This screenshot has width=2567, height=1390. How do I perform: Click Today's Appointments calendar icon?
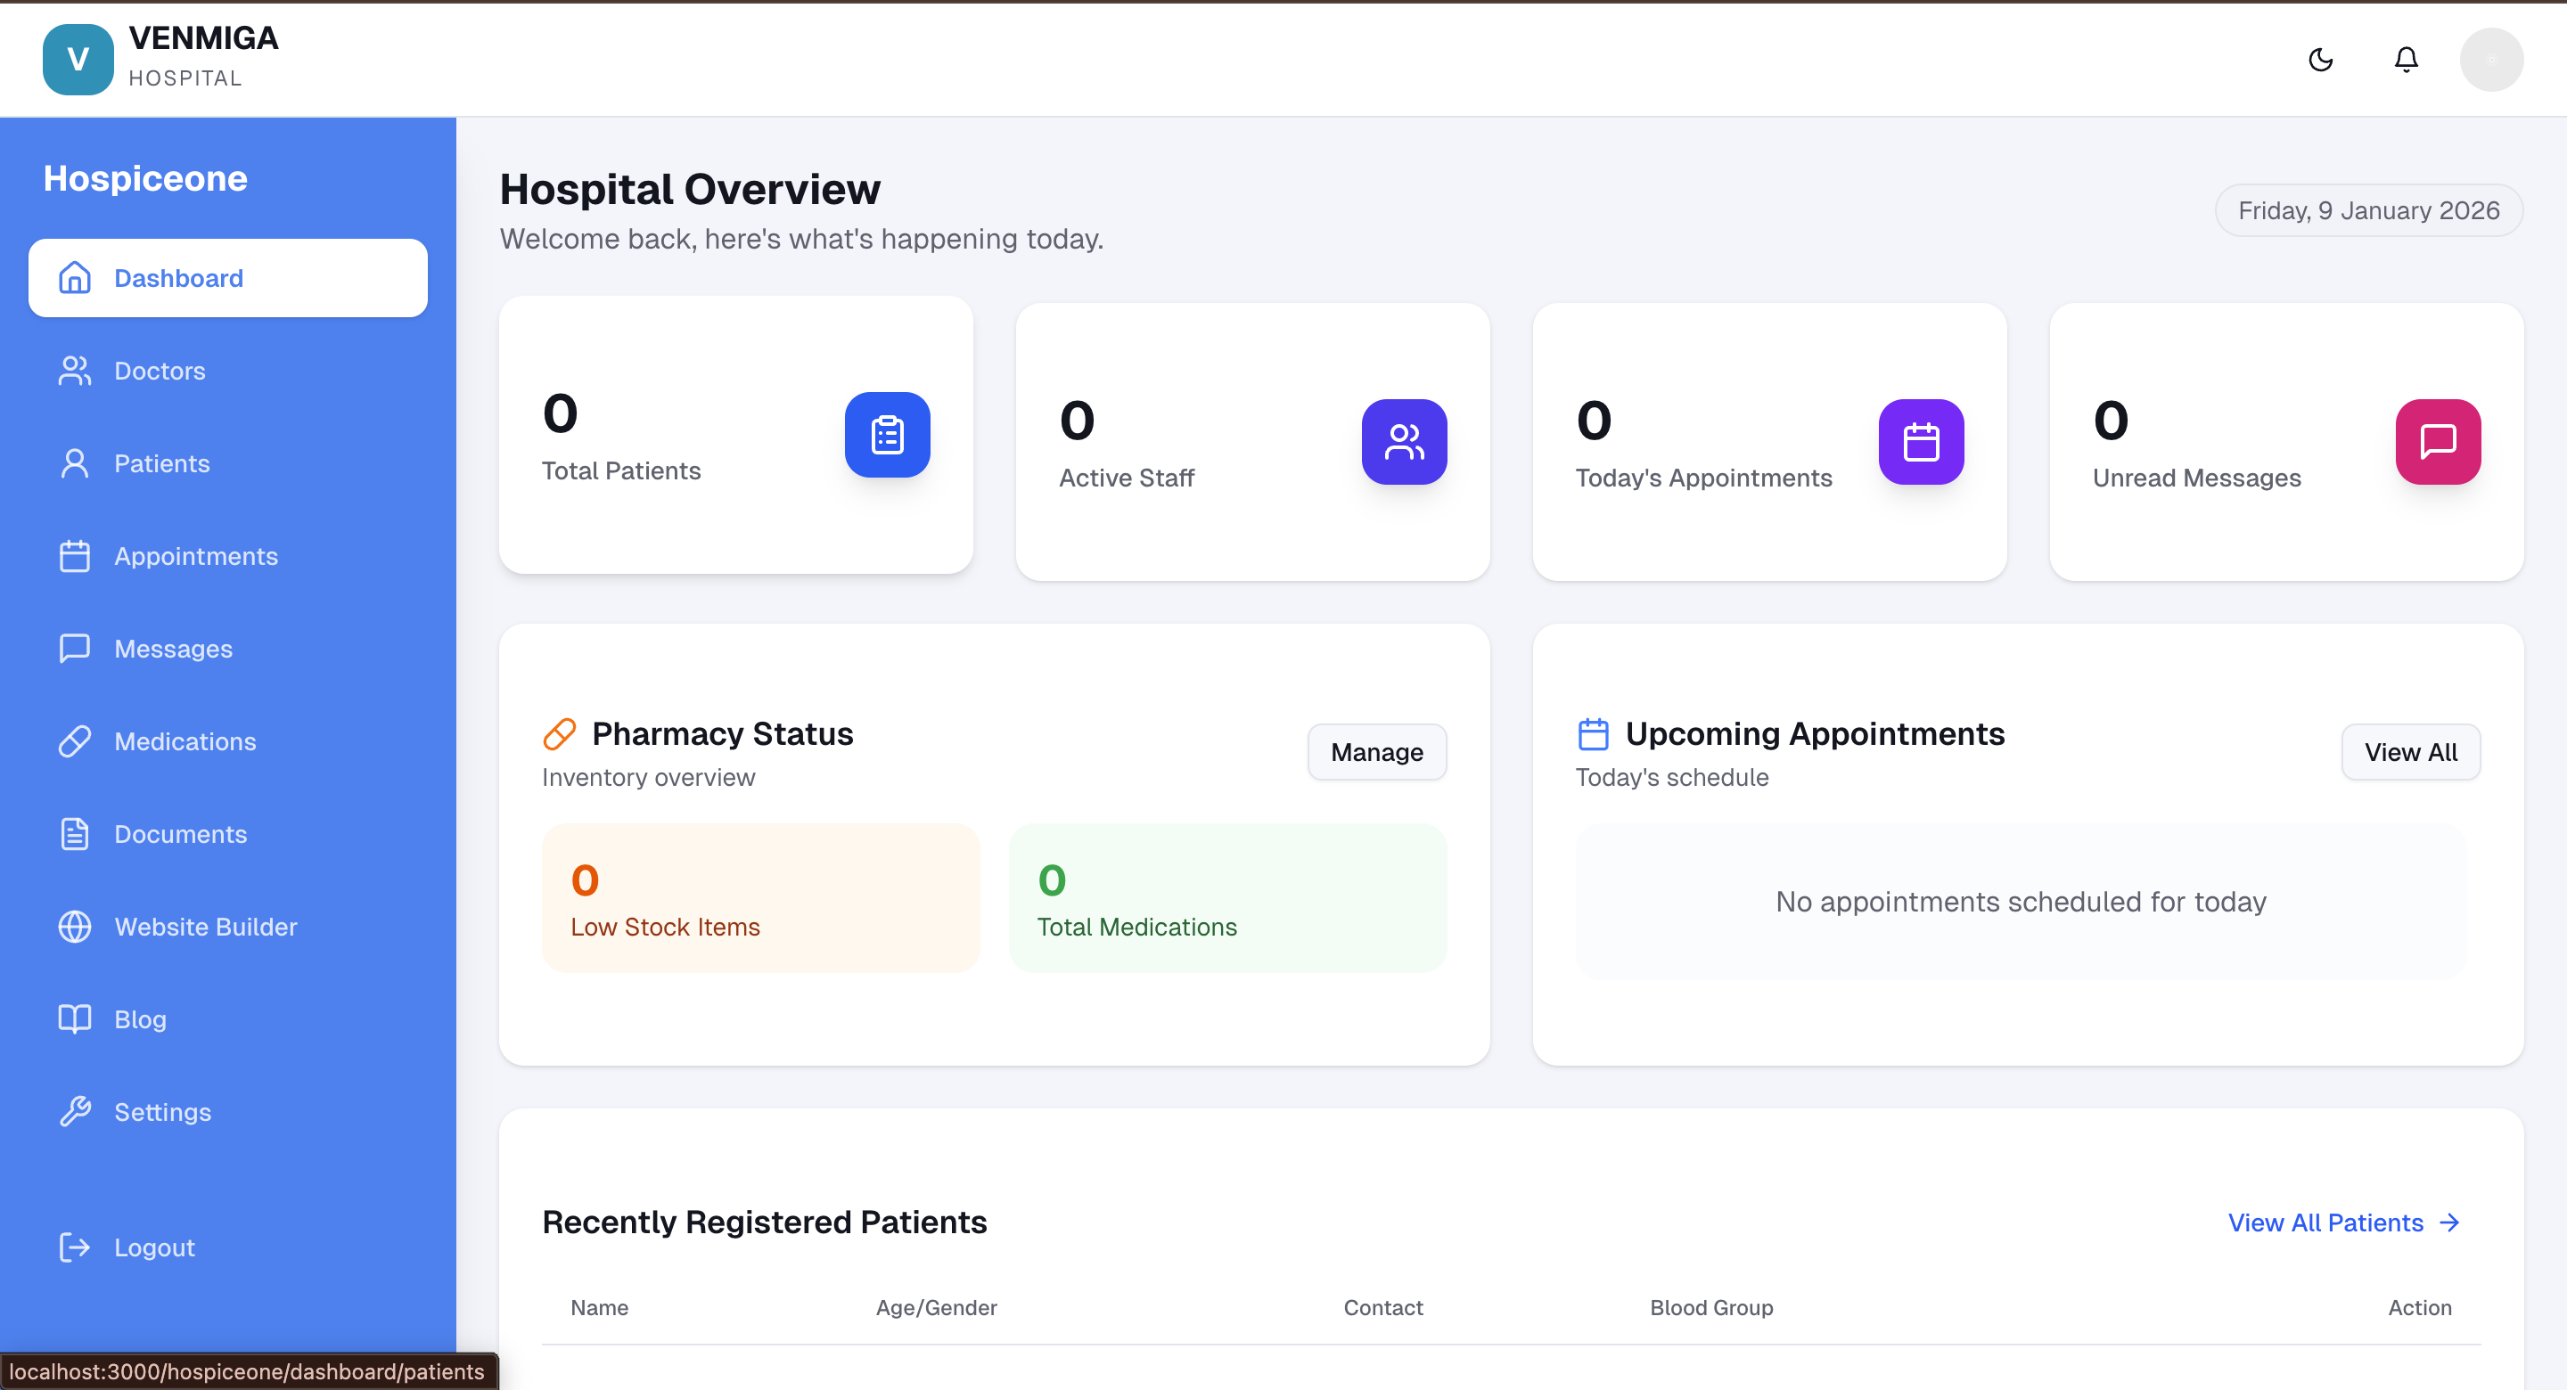coord(1920,441)
